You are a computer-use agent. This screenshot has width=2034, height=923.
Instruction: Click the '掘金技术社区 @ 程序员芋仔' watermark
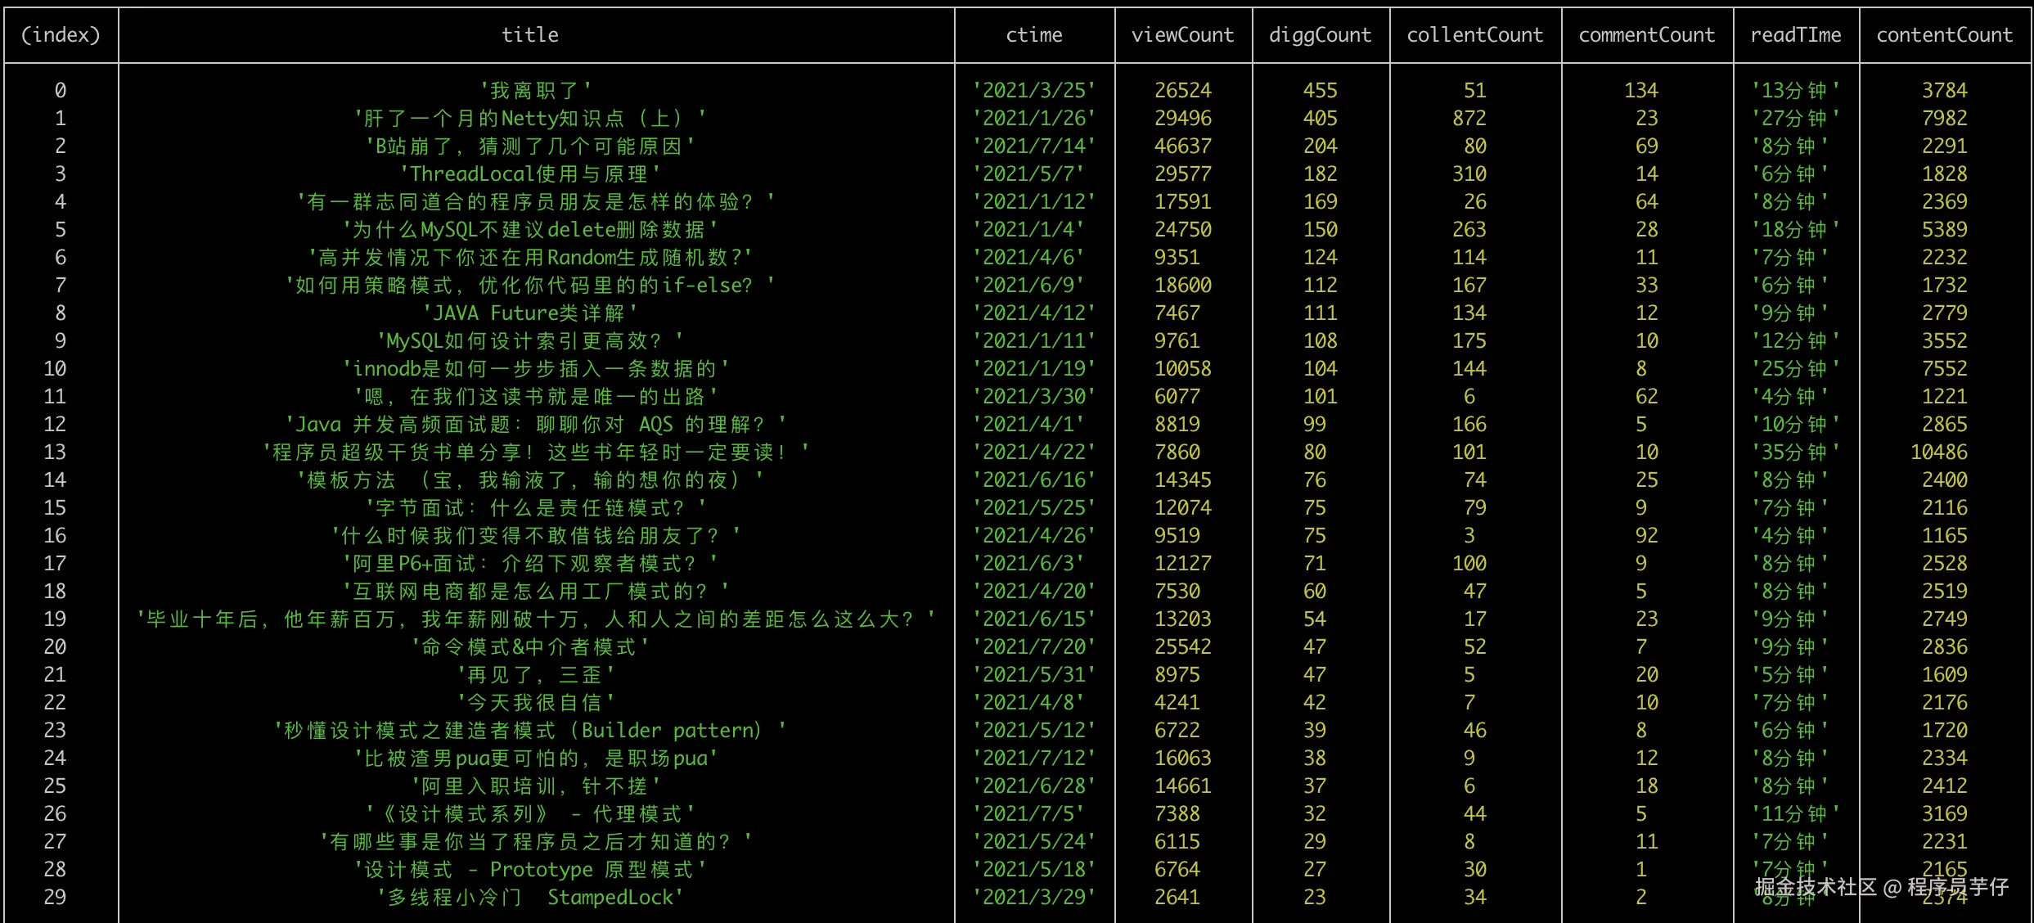[x=1882, y=887]
